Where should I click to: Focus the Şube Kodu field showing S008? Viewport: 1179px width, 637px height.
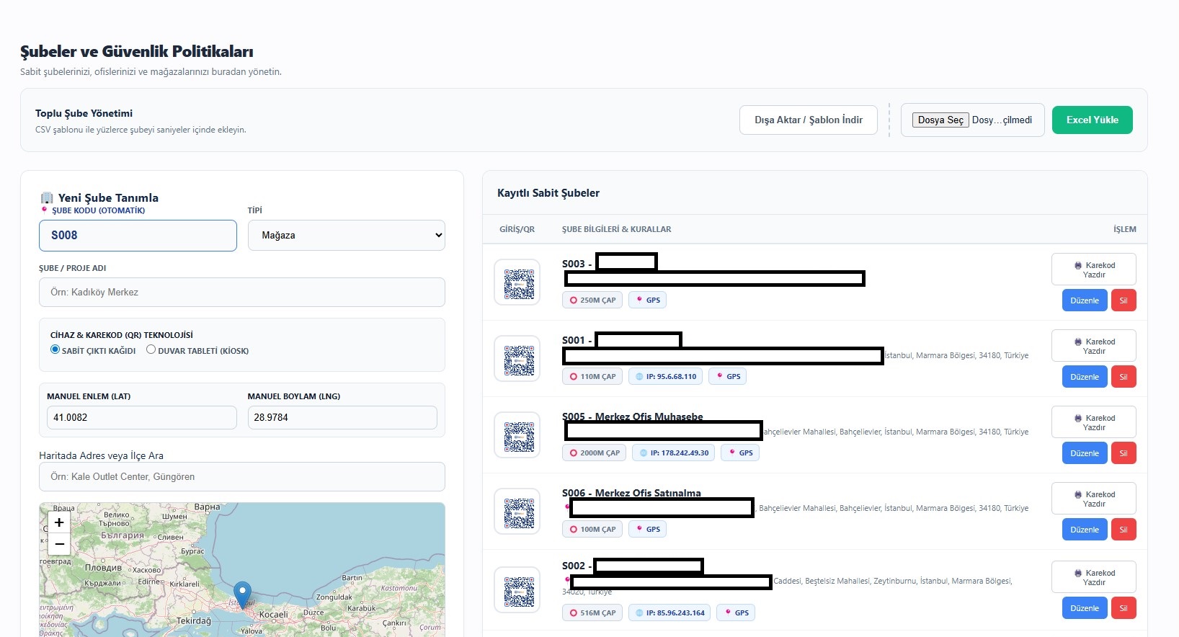[x=138, y=236]
